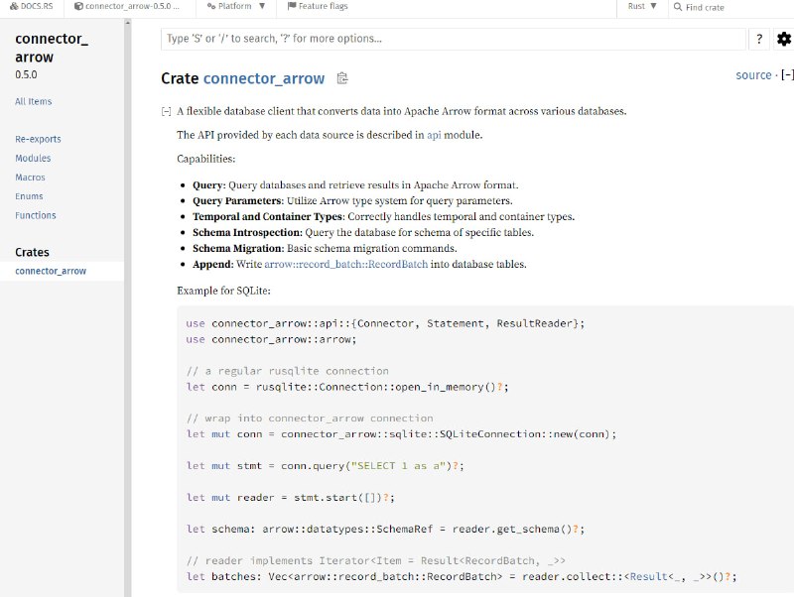Click the connector_arrow-0.5.0 package icon

(x=78, y=7)
